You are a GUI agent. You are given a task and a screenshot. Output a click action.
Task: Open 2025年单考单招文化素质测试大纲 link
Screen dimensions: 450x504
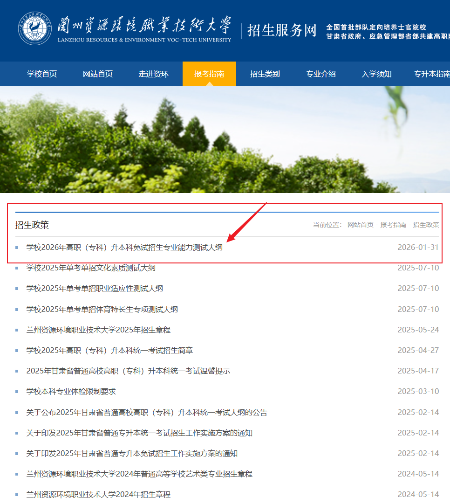pos(91,268)
